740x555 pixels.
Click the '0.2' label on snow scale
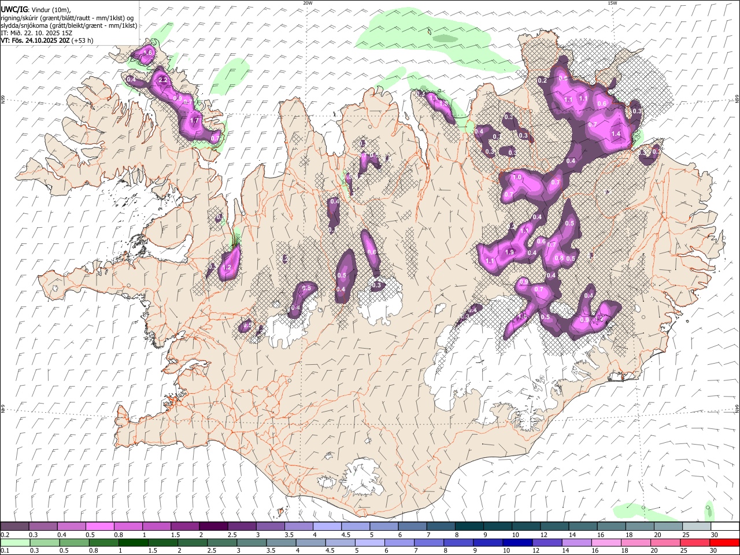(x=5, y=535)
